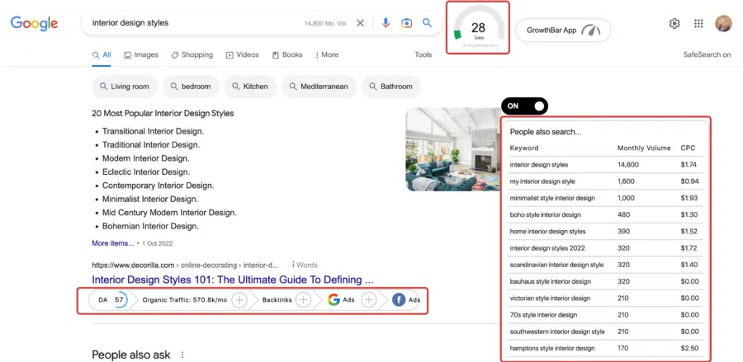The height and width of the screenshot is (362, 743).
Task: Open the Google apps grid icon
Action: [698, 24]
